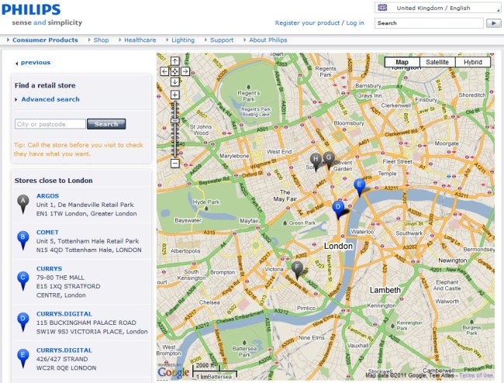Open the Log in link

point(355,22)
